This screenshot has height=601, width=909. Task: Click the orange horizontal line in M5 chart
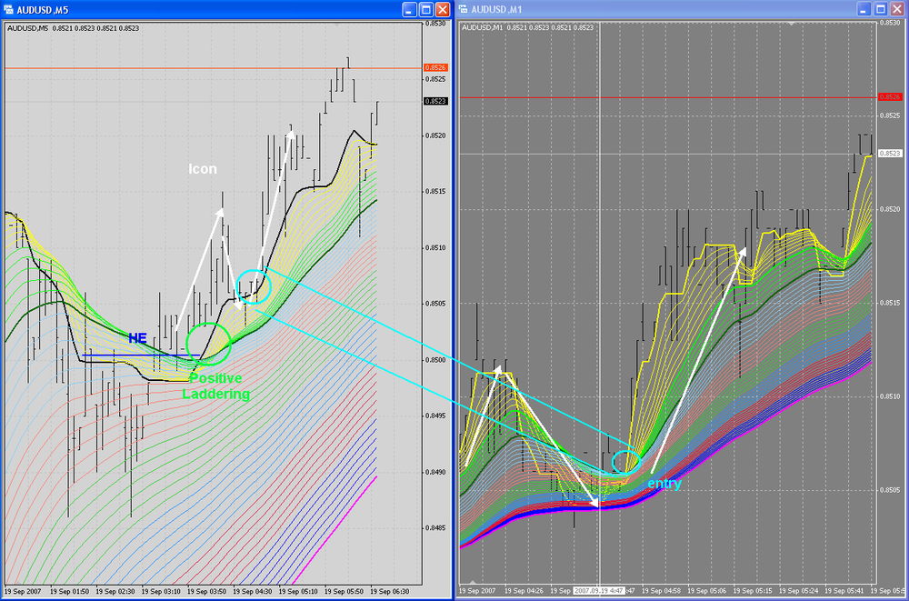214,68
